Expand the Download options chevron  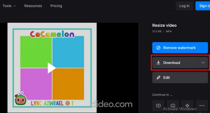pos(203,63)
